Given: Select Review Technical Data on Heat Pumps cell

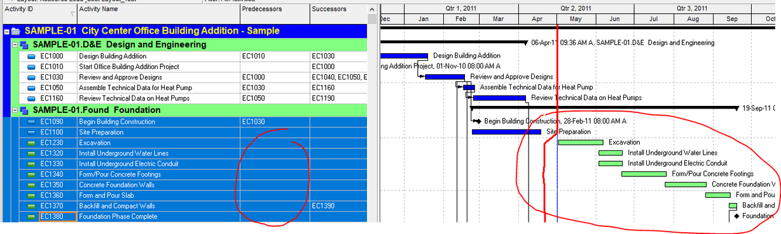Looking at the screenshot, I should pos(158,98).
